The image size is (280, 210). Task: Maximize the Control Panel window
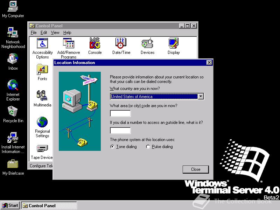[188, 26]
